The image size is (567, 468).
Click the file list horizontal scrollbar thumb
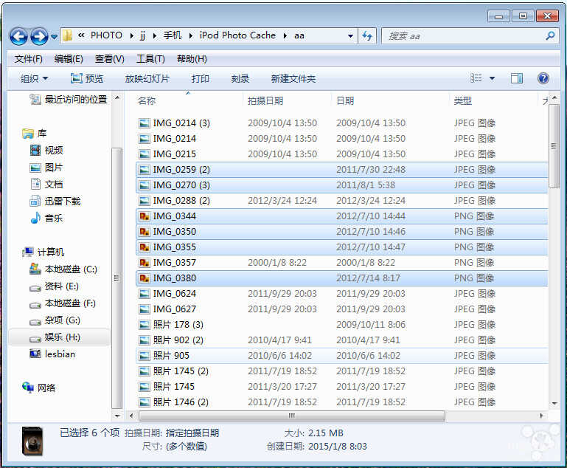[292, 416]
